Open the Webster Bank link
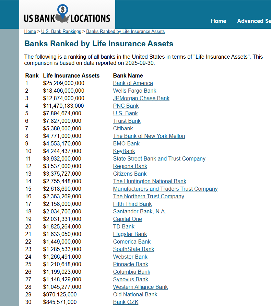Viewport: 271px width, 306px height. (x=130, y=257)
